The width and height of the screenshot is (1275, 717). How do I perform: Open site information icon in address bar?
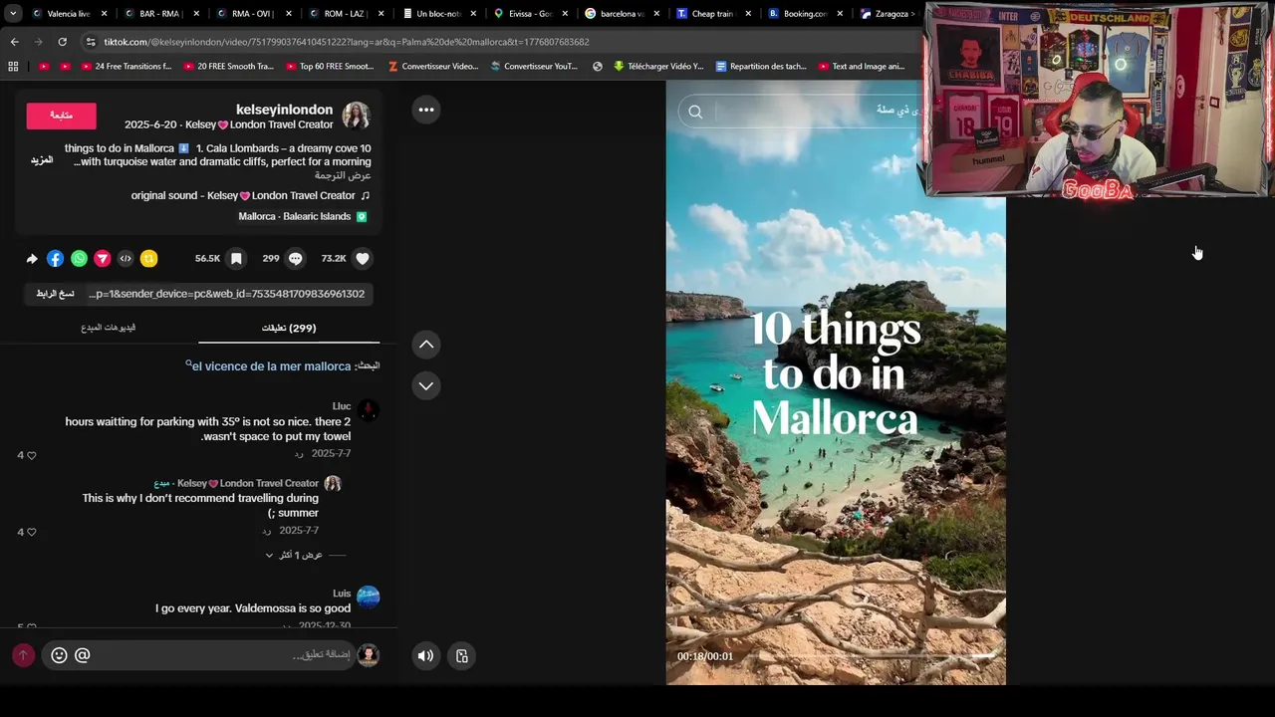(x=91, y=42)
